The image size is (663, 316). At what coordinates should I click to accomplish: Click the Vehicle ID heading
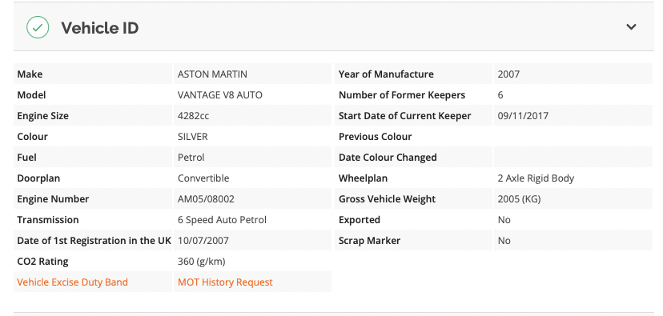pyautogui.click(x=100, y=28)
